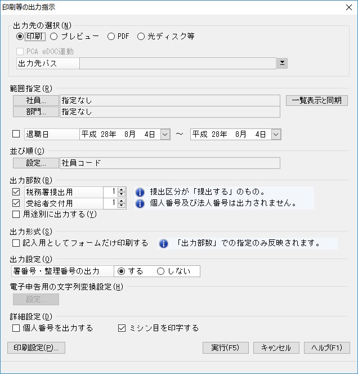Select the PDF output option
The image size is (358, 374).
coord(108,37)
